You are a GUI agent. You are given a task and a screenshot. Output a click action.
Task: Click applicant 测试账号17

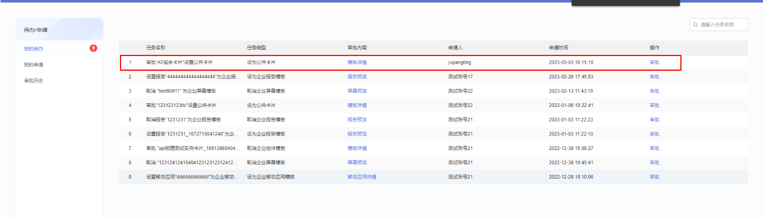(x=461, y=77)
